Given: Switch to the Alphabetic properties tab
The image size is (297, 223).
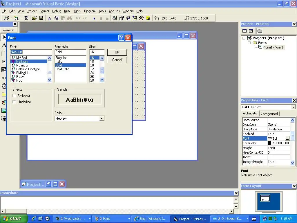Looking at the screenshot, I should pyautogui.click(x=250, y=113).
